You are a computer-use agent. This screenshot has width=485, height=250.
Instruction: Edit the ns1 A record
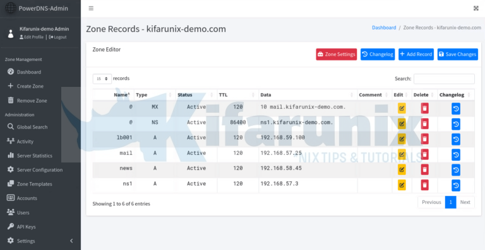pyautogui.click(x=402, y=185)
